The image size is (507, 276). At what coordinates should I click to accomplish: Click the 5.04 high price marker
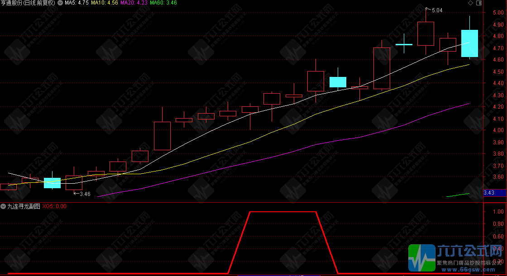[x=437, y=10]
